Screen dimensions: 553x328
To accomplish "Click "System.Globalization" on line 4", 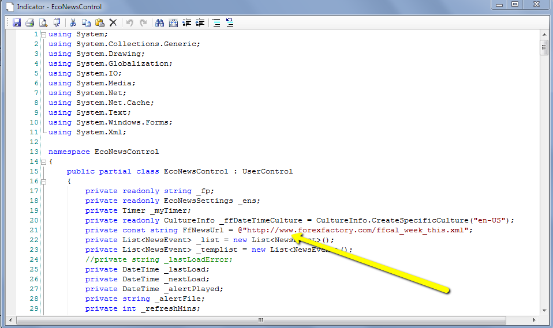I will (122, 64).
